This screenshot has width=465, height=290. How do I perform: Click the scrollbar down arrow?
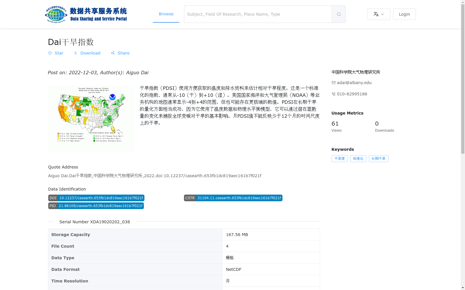[x=463, y=288]
